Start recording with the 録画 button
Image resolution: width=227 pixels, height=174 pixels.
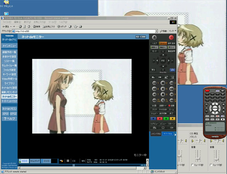(171, 105)
